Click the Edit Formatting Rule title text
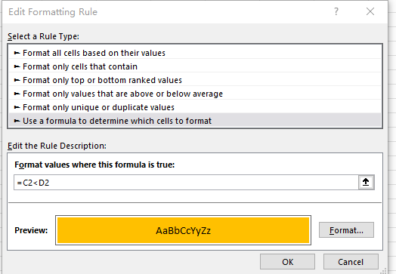Viewport: 396px width, 274px height. coord(53,12)
